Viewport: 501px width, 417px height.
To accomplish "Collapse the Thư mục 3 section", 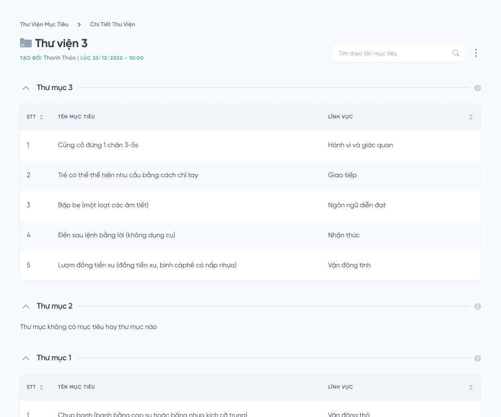I will click(x=26, y=88).
